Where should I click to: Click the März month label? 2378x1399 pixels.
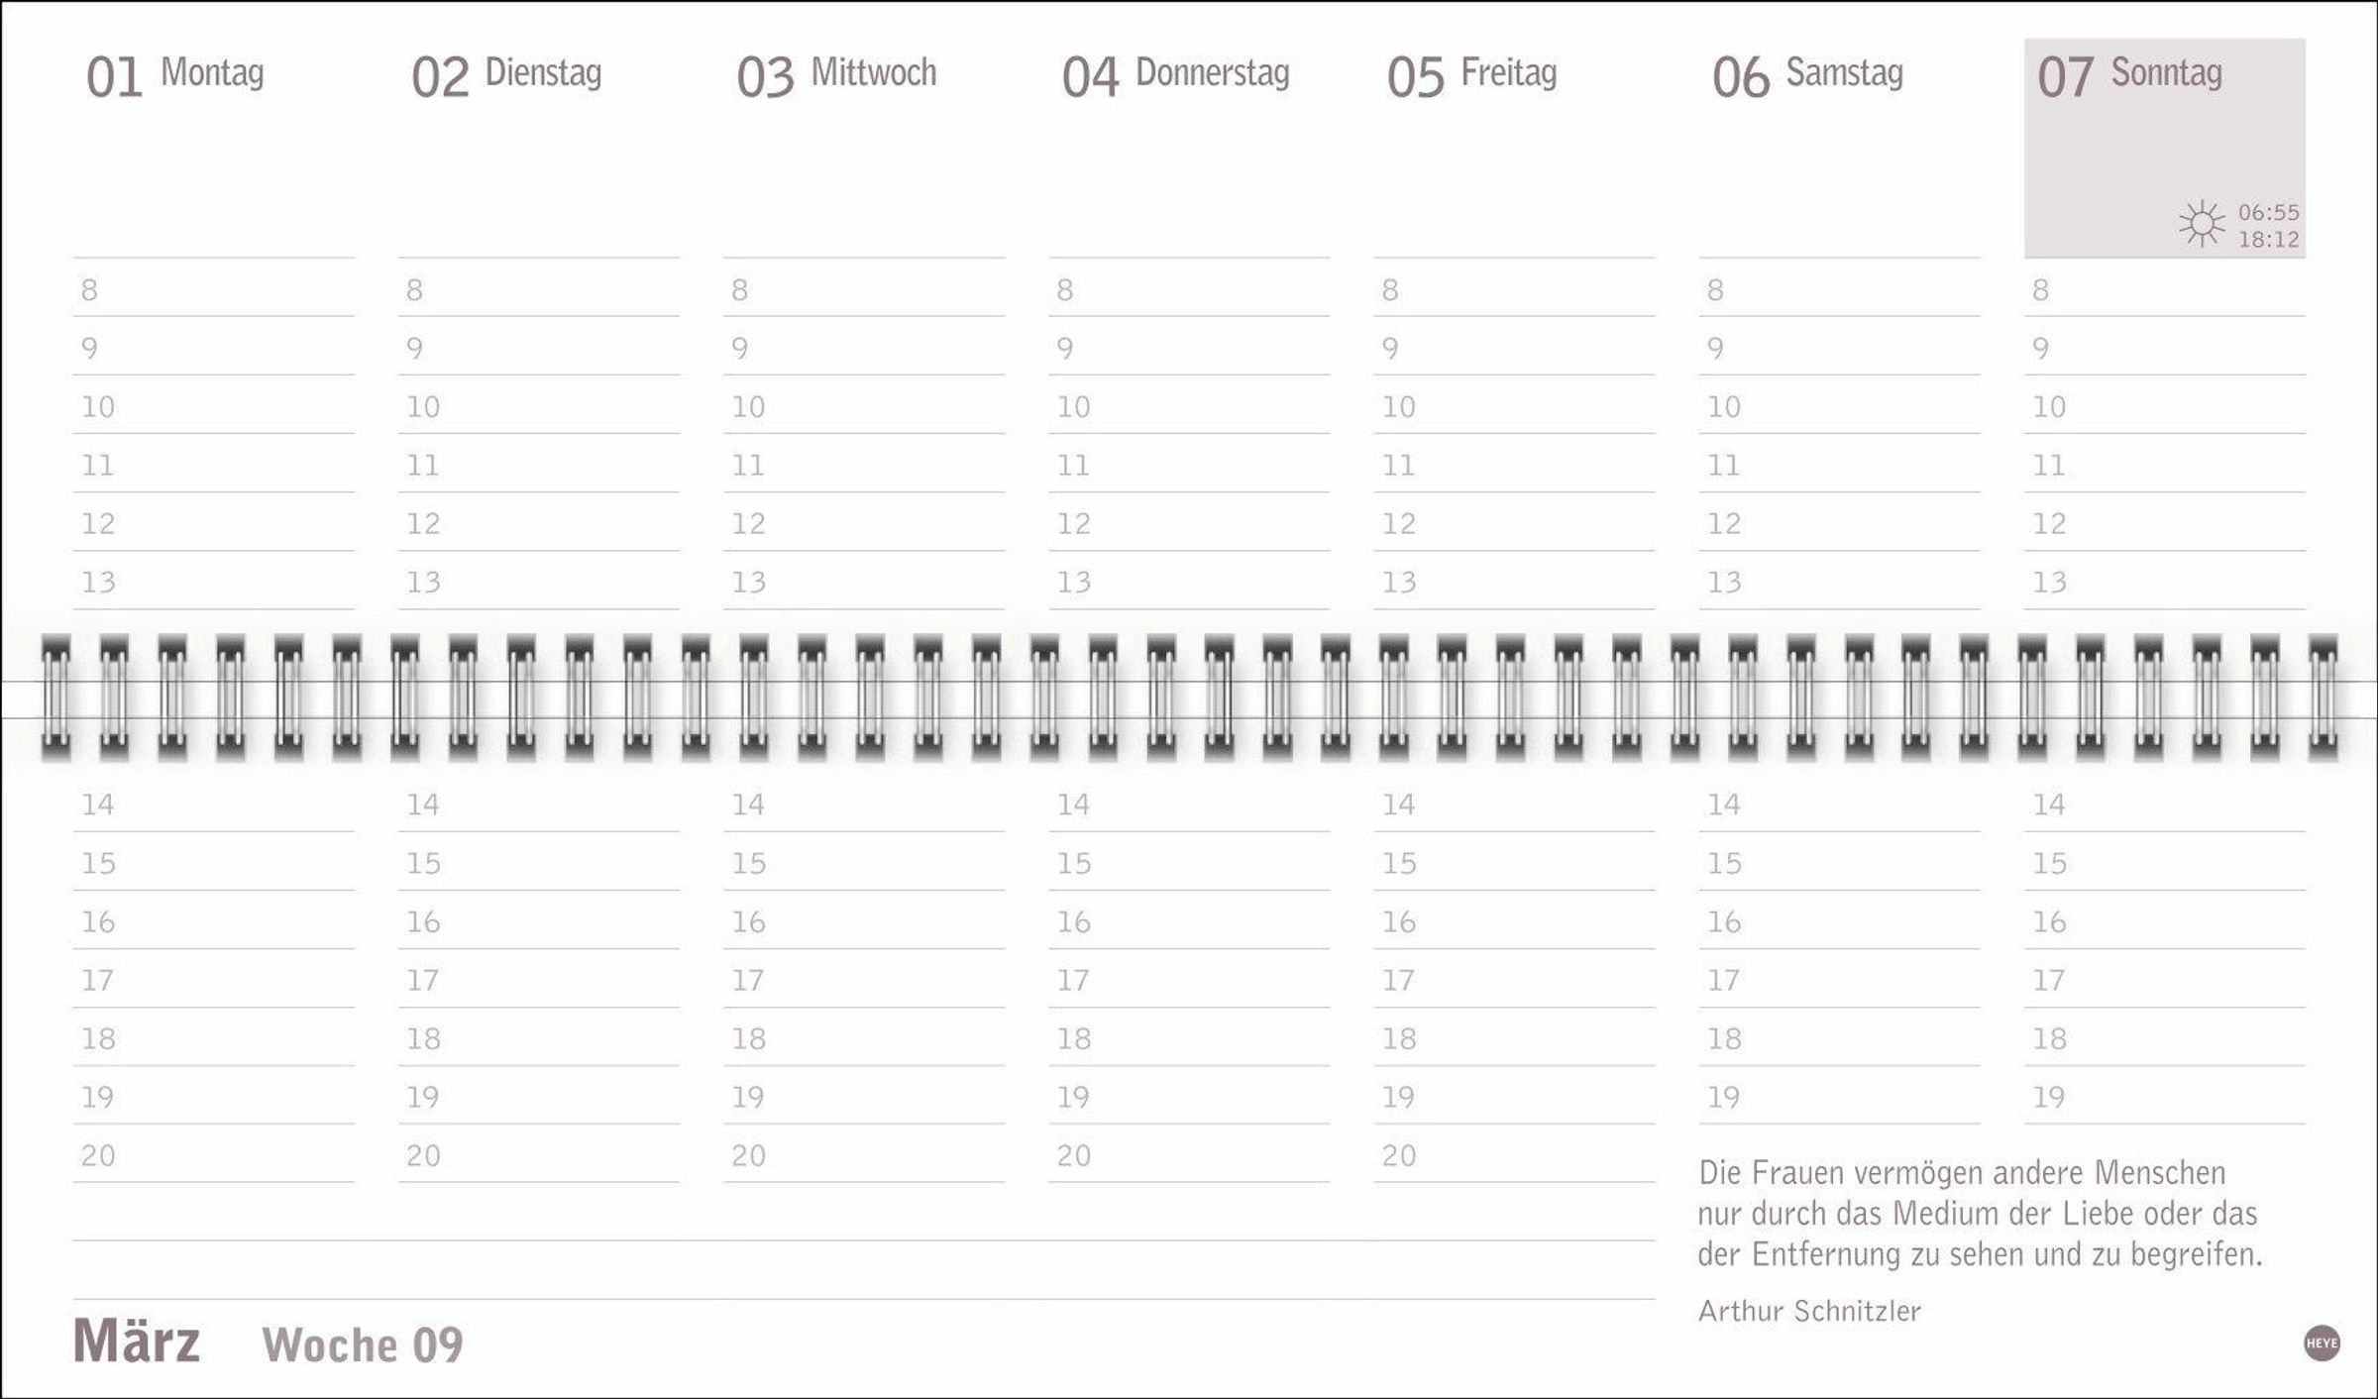point(137,1342)
